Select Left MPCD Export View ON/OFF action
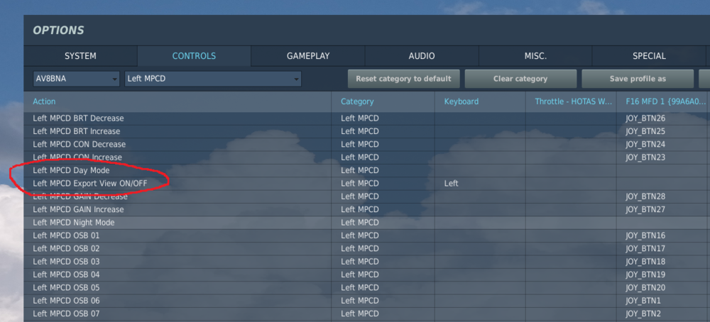Image resolution: width=710 pixels, height=322 pixels. pos(177,184)
